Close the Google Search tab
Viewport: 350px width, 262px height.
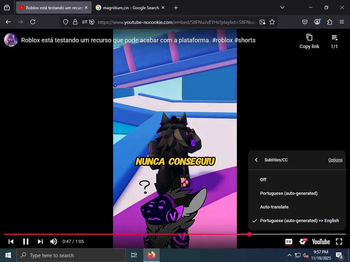(163, 8)
